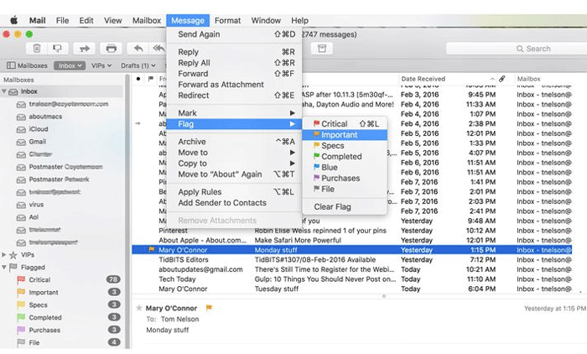Image resolution: width=587 pixels, height=354 pixels.
Task: Click the orange flag in message preview header
Action: 209,308
